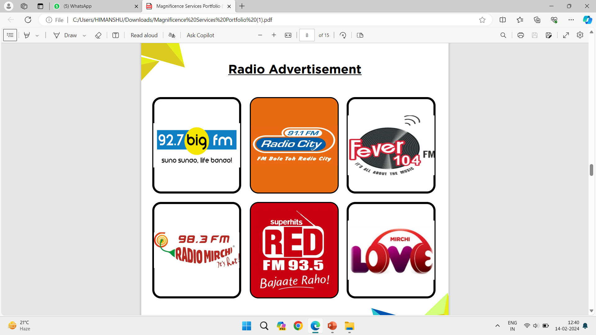Toggle the add text tool
Viewport: 596px width, 335px height.
click(x=115, y=35)
